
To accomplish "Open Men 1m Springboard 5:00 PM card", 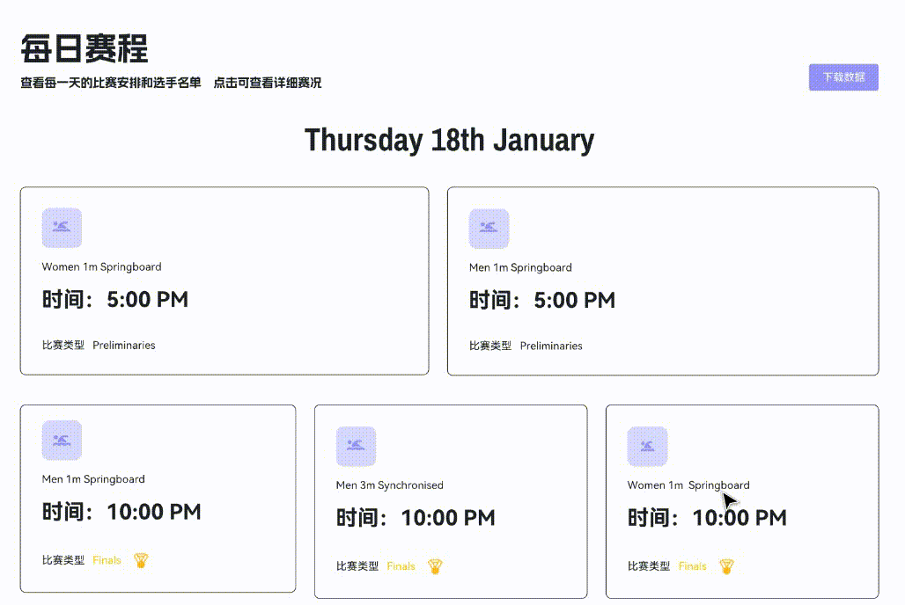I will pyautogui.click(x=662, y=300).
